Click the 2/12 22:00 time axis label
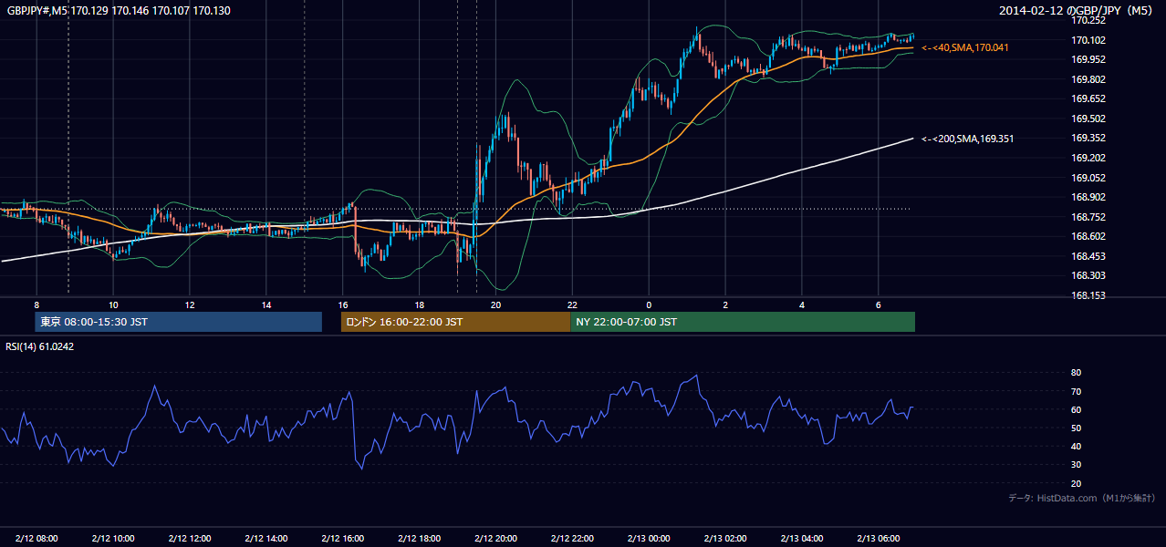The image size is (1166, 547). point(573,539)
